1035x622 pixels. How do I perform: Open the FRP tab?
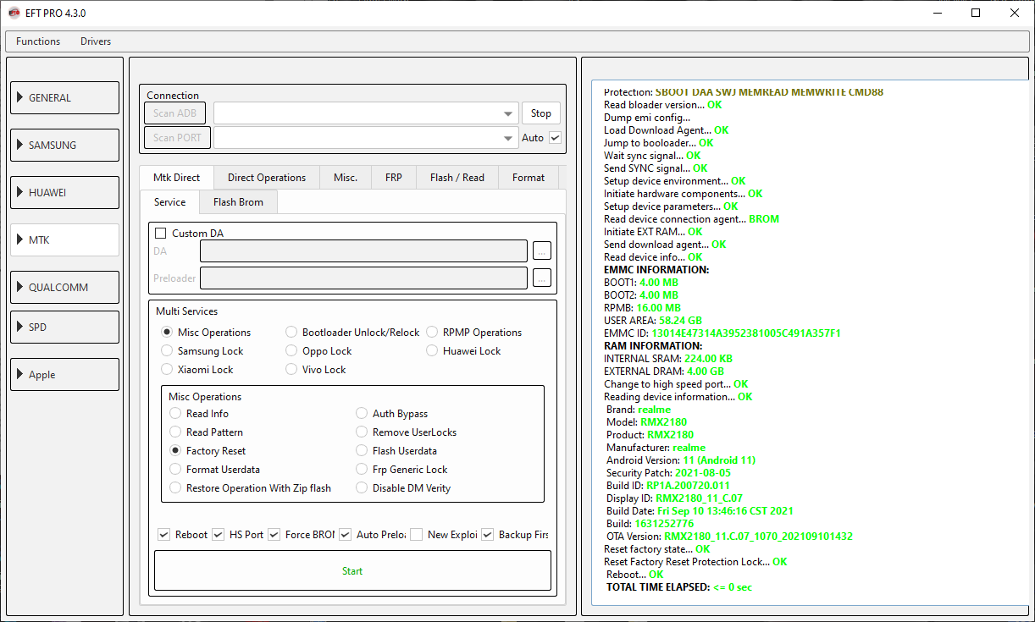tap(394, 178)
